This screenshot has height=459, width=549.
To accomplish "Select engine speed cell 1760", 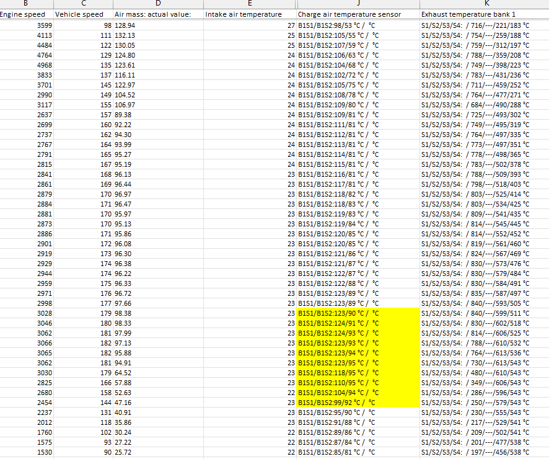I will tap(27, 432).
